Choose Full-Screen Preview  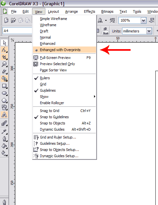coord(64,58)
